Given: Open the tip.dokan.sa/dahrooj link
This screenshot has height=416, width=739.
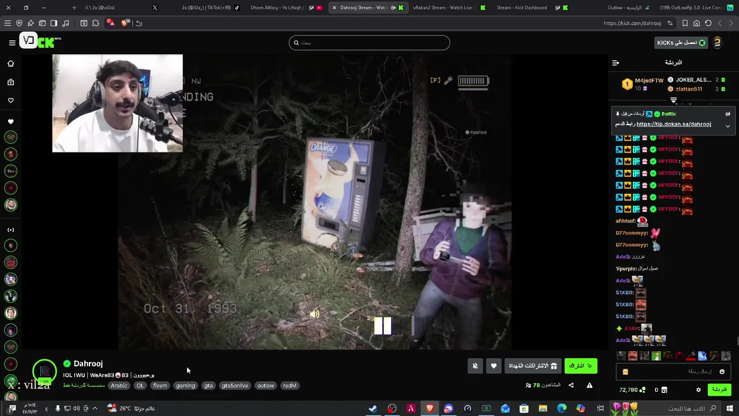Looking at the screenshot, I should click(x=673, y=124).
